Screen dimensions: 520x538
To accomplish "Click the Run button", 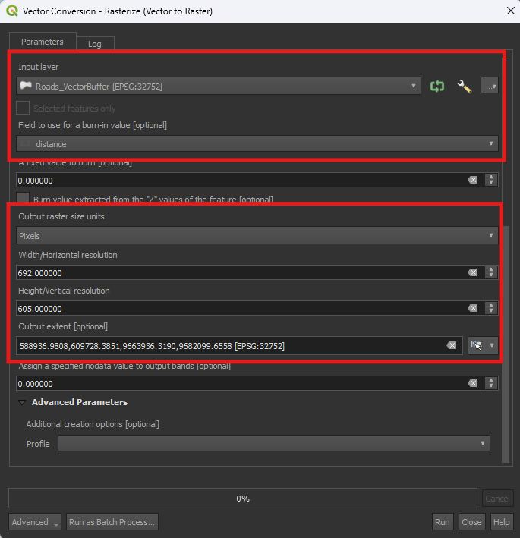I will coord(442,522).
